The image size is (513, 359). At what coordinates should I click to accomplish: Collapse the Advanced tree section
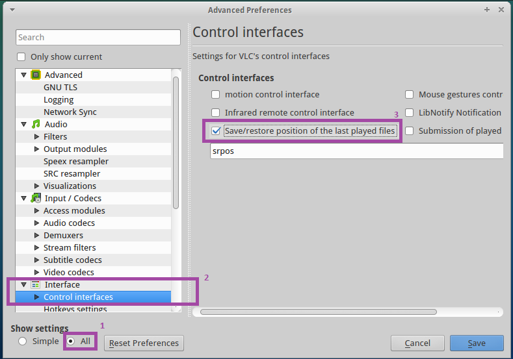point(23,75)
